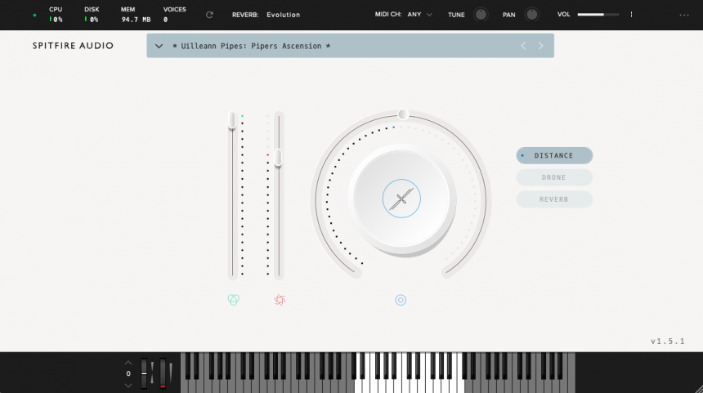The image size is (703, 393).
Task: Click the green status indicator dot
Action: point(34,16)
